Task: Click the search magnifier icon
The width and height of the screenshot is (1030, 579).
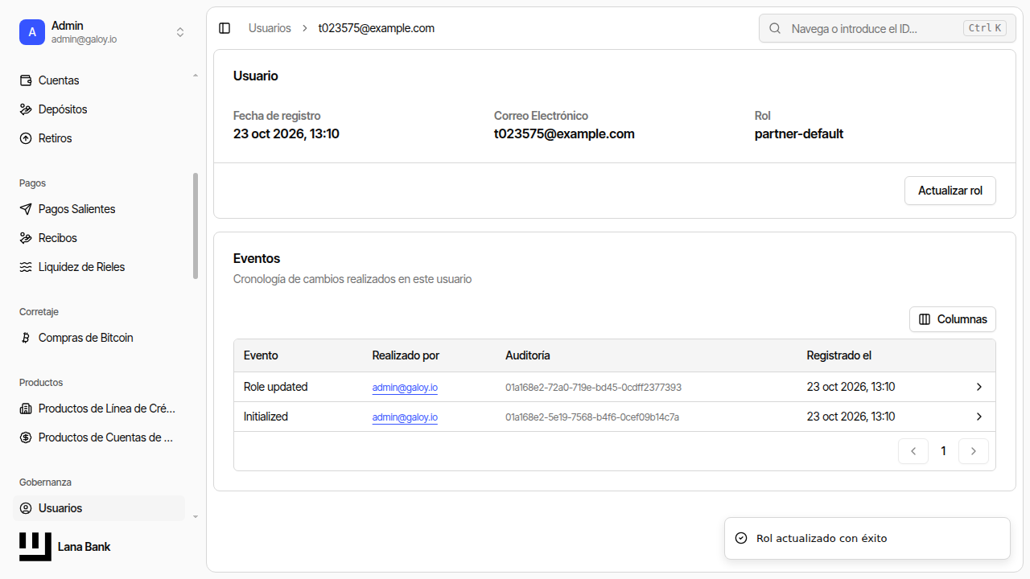Action: (x=775, y=28)
